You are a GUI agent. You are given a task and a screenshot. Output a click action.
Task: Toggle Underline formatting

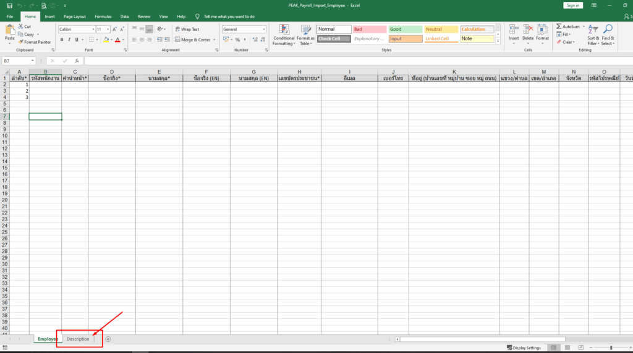click(x=77, y=40)
